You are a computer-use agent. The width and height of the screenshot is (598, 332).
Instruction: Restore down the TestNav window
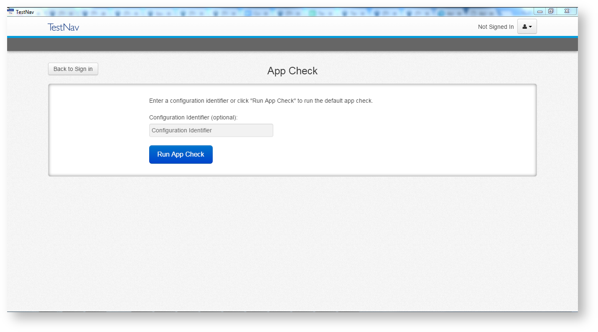[x=551, y=11]
